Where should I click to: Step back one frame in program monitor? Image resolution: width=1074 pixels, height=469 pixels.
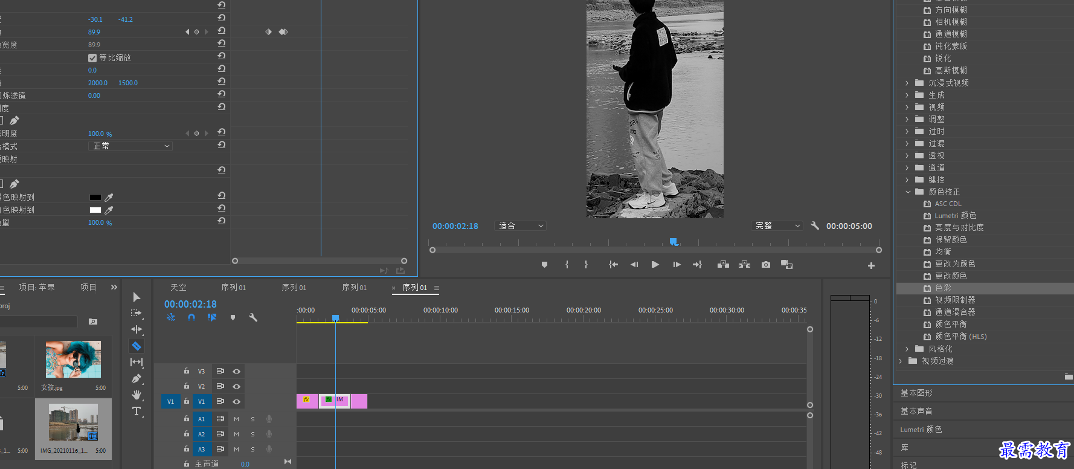click(x=634, y=265)
